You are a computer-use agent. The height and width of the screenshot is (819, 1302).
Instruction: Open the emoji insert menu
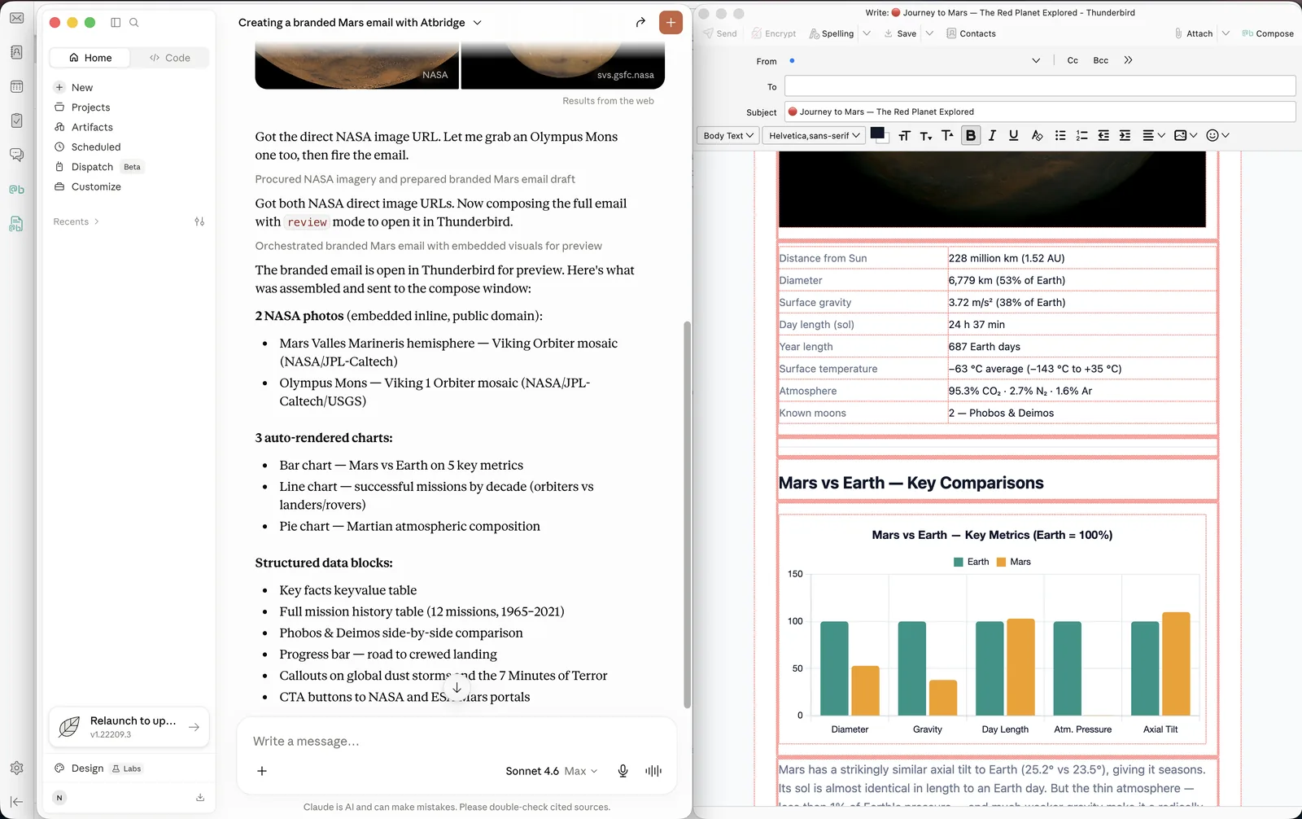tap(1217, 136)
